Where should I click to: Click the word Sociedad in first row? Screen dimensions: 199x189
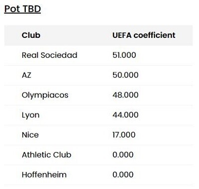(x=59, y=55)
